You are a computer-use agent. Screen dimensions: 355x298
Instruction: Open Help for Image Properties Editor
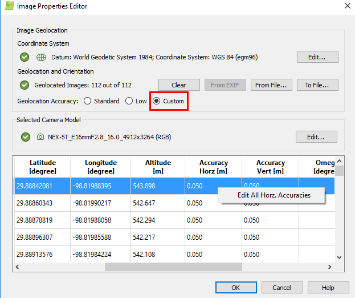(328, 288)
